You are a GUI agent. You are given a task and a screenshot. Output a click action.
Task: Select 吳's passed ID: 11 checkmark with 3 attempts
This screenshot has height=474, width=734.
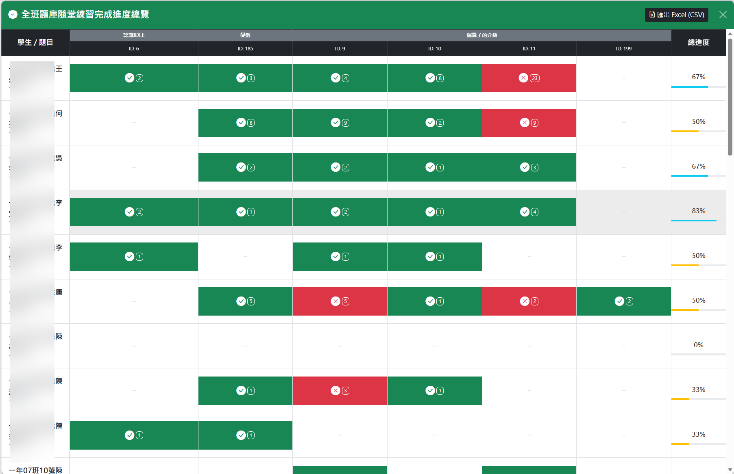tap(525, 167)
